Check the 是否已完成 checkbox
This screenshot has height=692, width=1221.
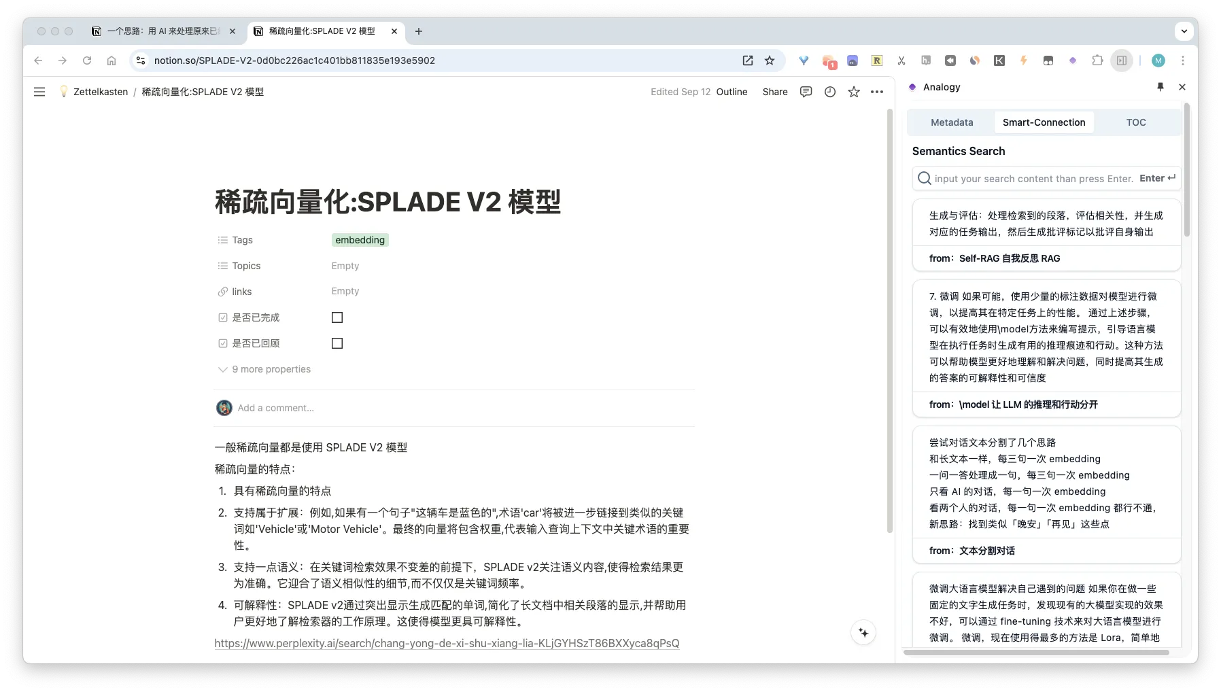(x=337, y=317)
